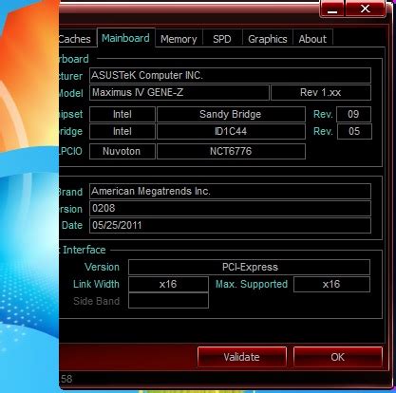Select the American Megatrends Inc. BIOS brand
The height and width of the screenshot is (393, 396).
click(230, 191)
